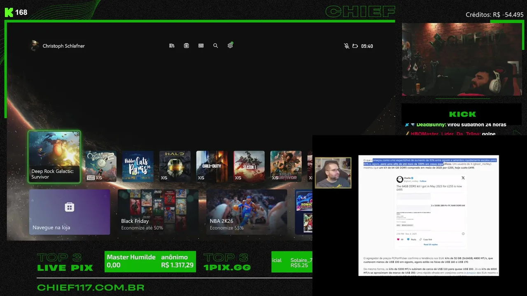Click the heart like icon in tweet

[398, 239]
